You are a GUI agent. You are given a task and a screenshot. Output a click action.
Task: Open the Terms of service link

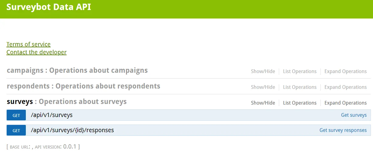[29, 44]
